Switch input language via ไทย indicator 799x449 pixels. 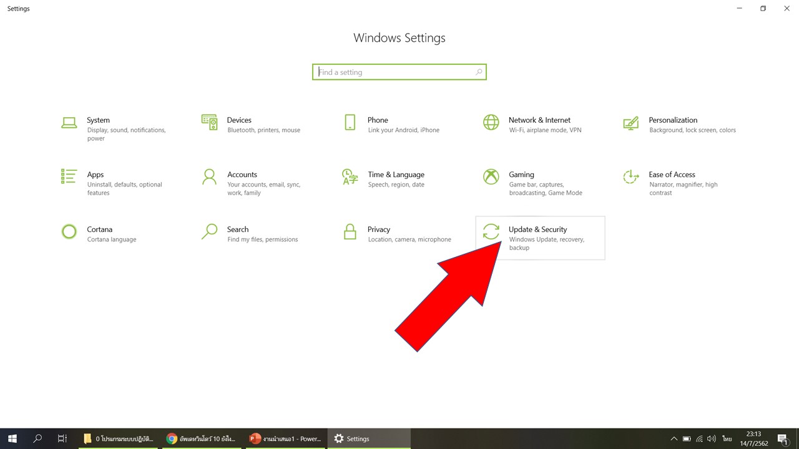[x=727, y=439]
